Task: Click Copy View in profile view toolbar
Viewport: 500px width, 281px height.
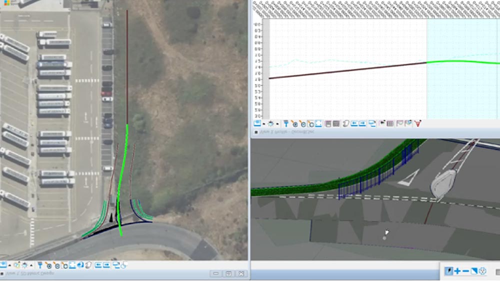Action: coord(372,124)
